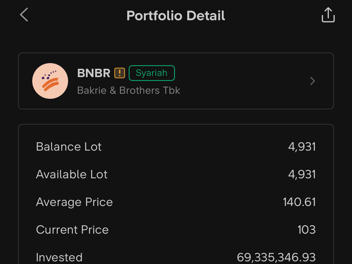352x264 pixels.
Task: Select the Bakrie & Brothers Tbk name
Action: (129, 90)
